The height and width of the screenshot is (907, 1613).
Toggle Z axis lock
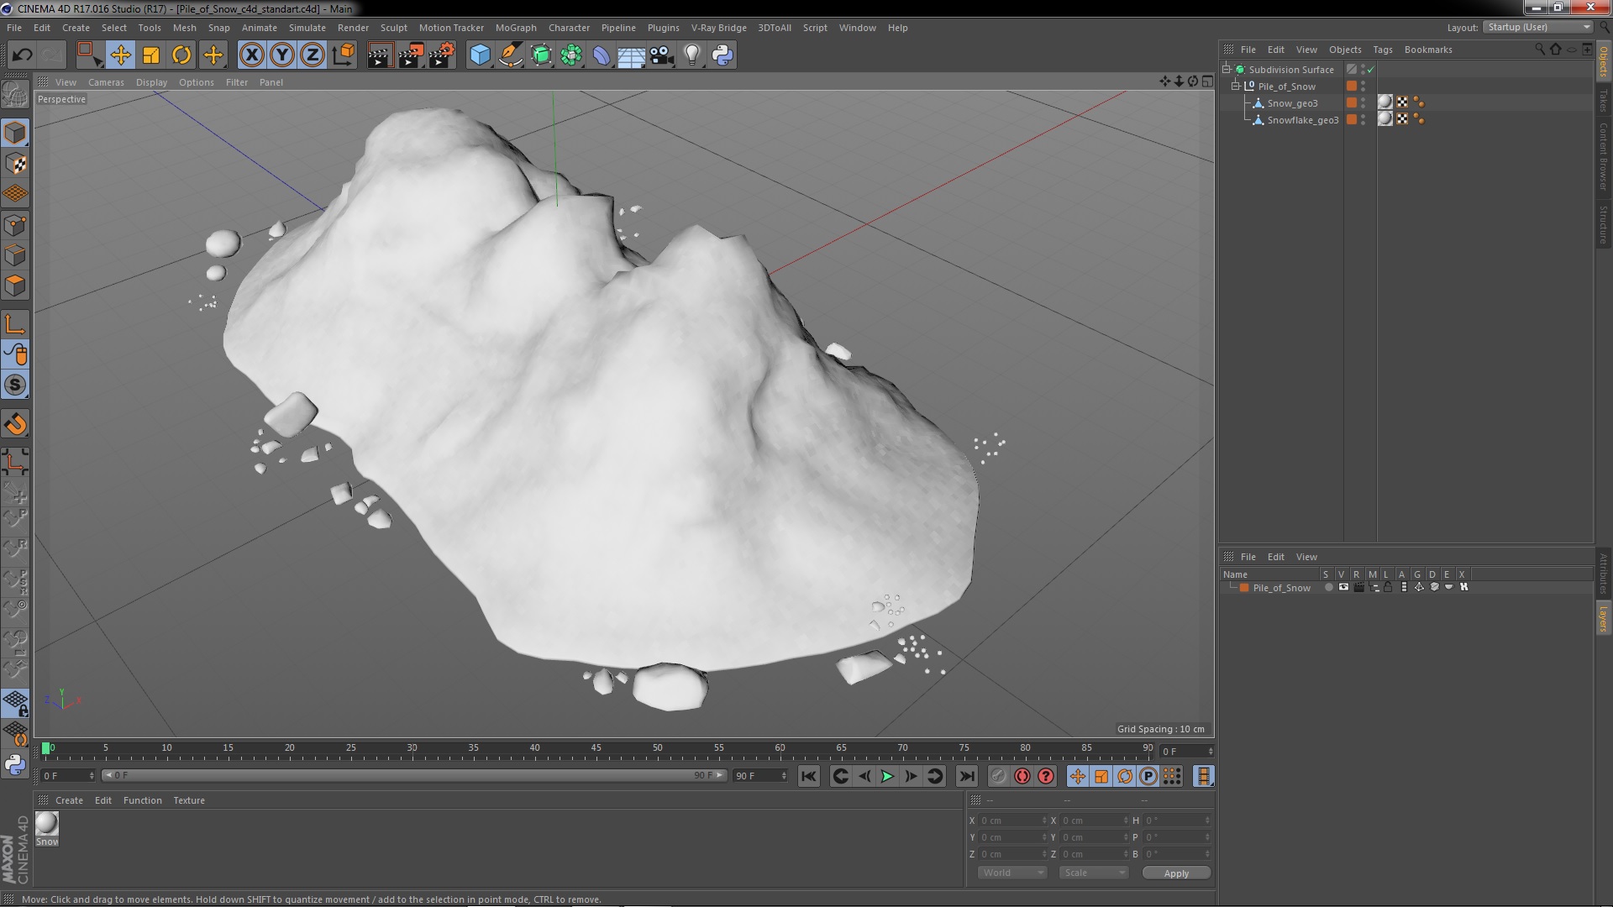[x=313, y=55]
